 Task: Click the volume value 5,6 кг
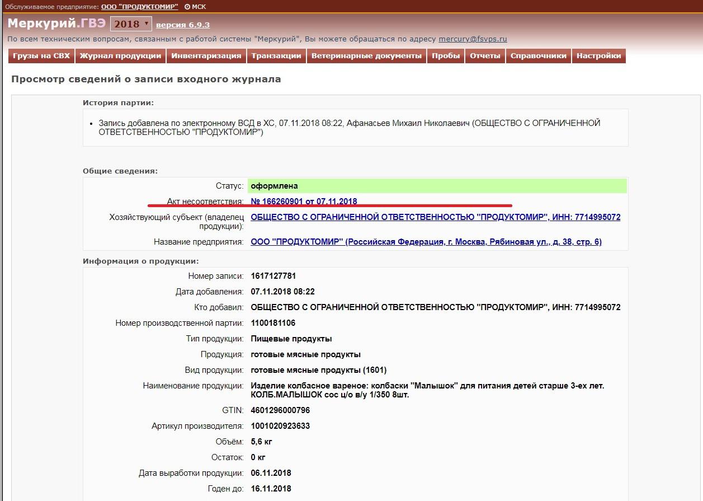[262, 442]
